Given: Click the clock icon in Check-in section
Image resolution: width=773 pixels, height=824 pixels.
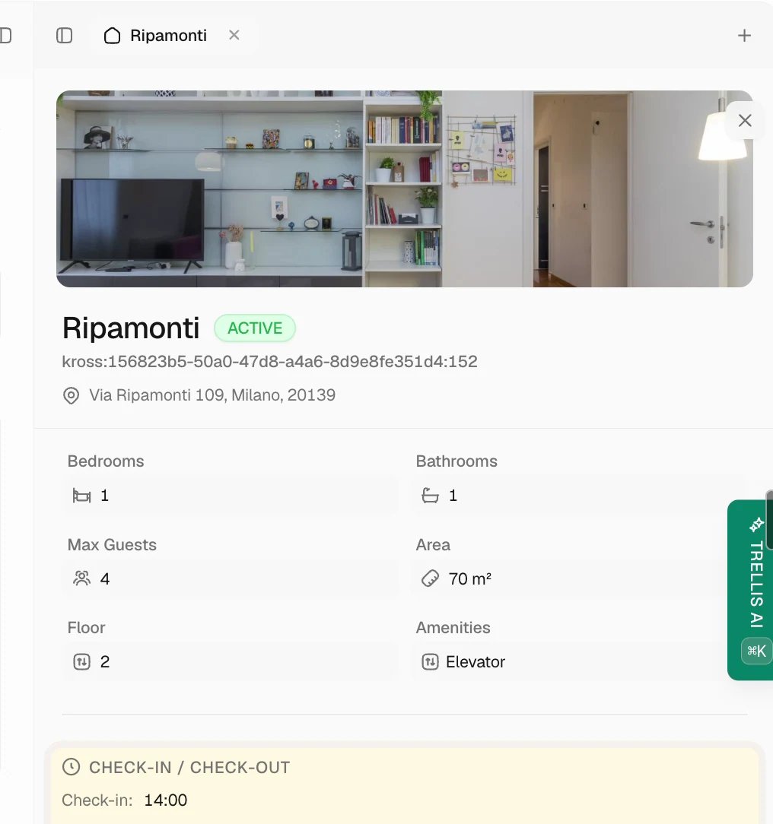Looking at the screenshot, I should click(x=71, y=767).
